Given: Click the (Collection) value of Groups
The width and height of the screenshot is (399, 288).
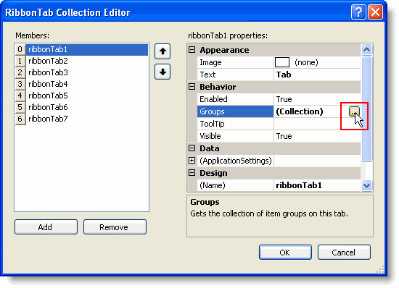Looking at the screenshot, I should pyautogui.click(x=300, y=111).
